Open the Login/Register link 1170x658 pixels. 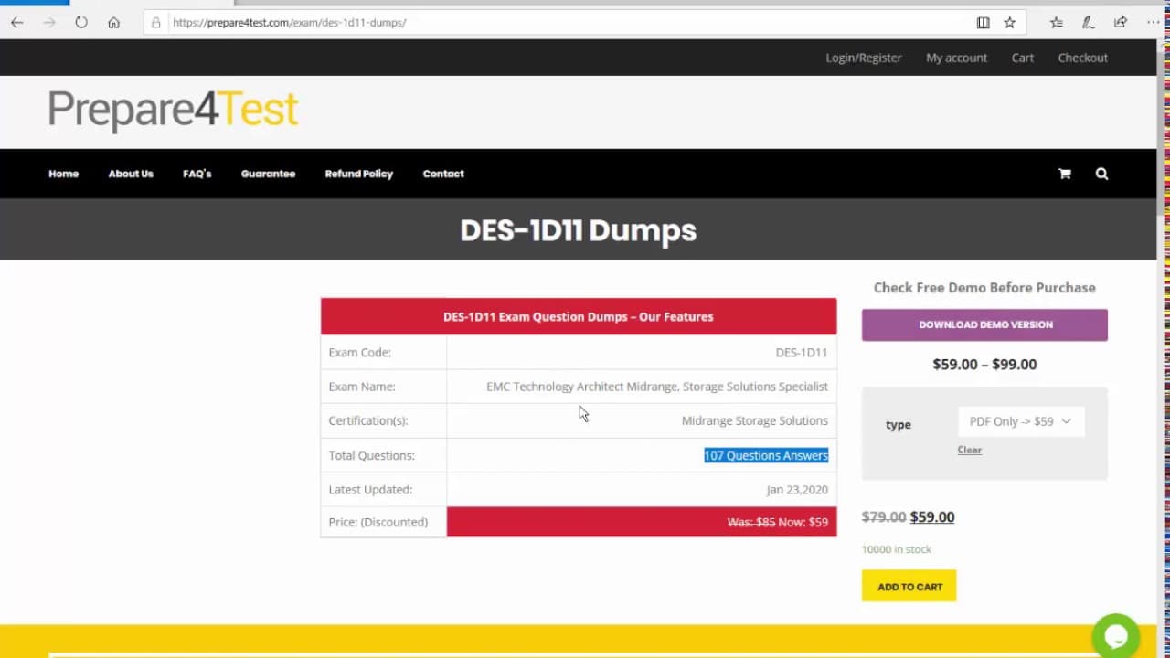[x=864, y=58]
